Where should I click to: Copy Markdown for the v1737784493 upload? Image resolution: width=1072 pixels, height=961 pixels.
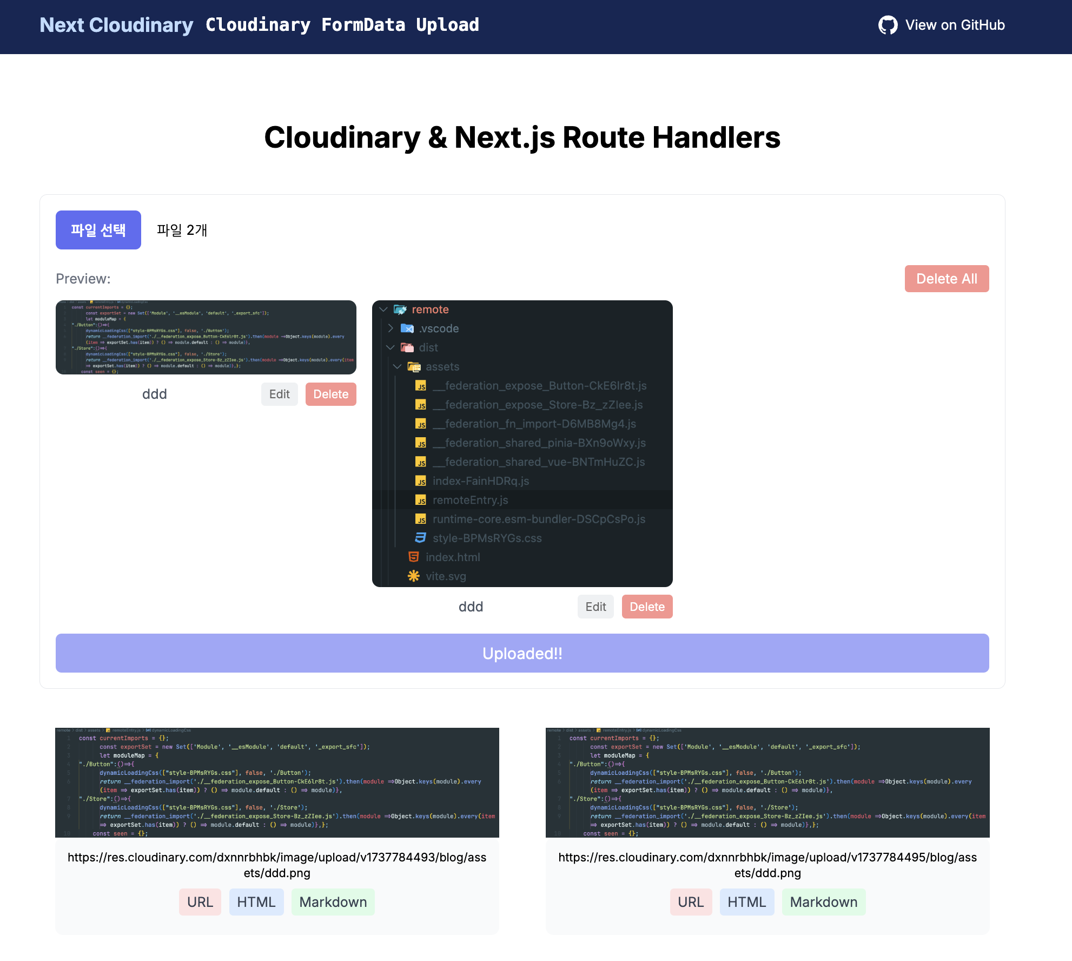(x=333, y=902)
